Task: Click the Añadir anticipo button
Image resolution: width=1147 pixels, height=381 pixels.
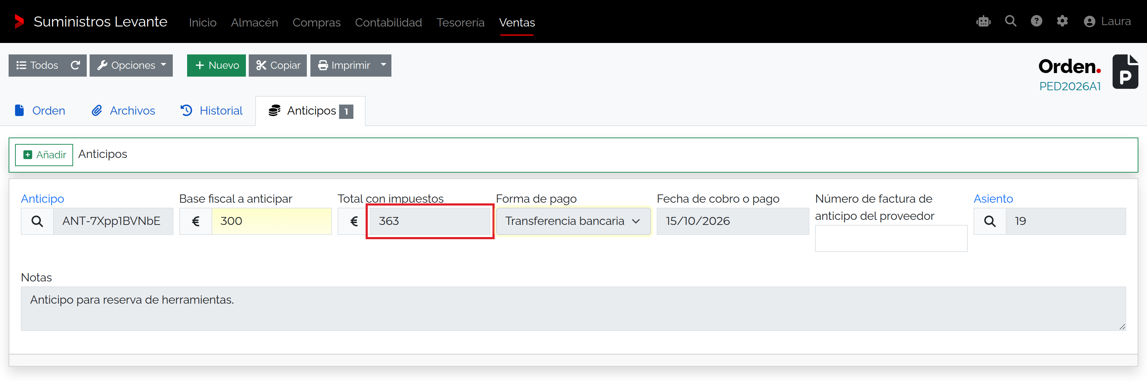Action: [44, 155]
